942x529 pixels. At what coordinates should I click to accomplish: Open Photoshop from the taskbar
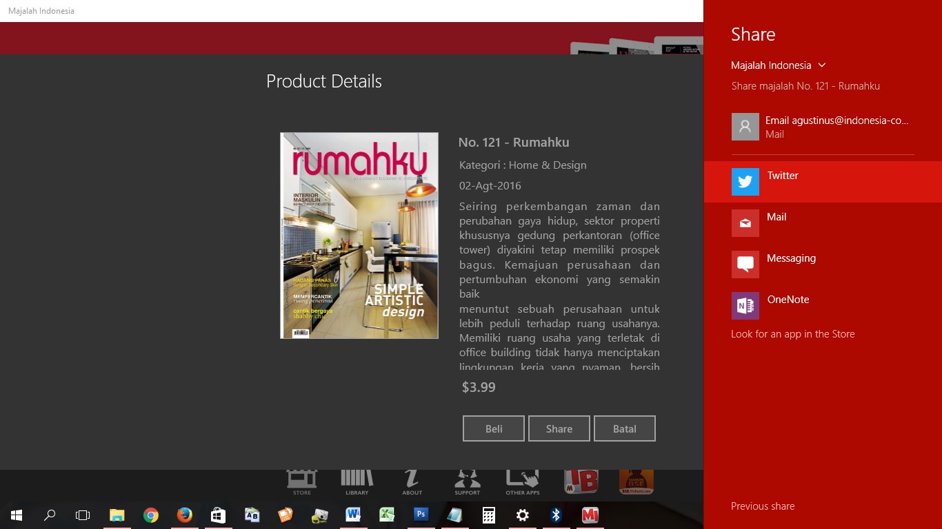click(421, 515)
